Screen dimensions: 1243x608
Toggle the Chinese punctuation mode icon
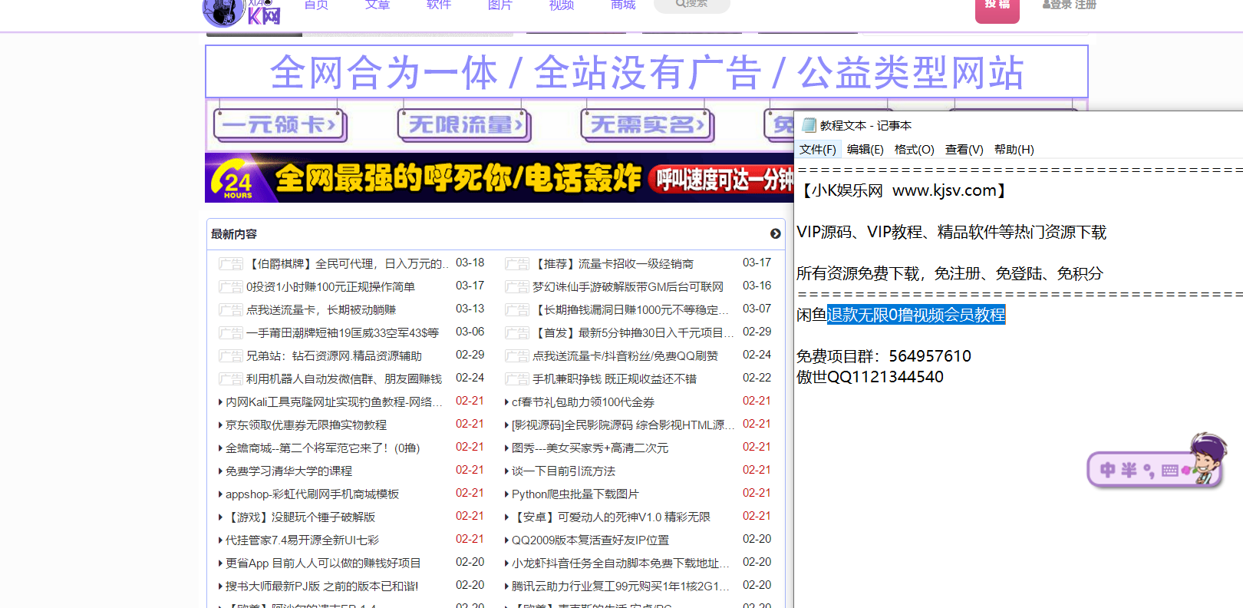pos(1149,471)
